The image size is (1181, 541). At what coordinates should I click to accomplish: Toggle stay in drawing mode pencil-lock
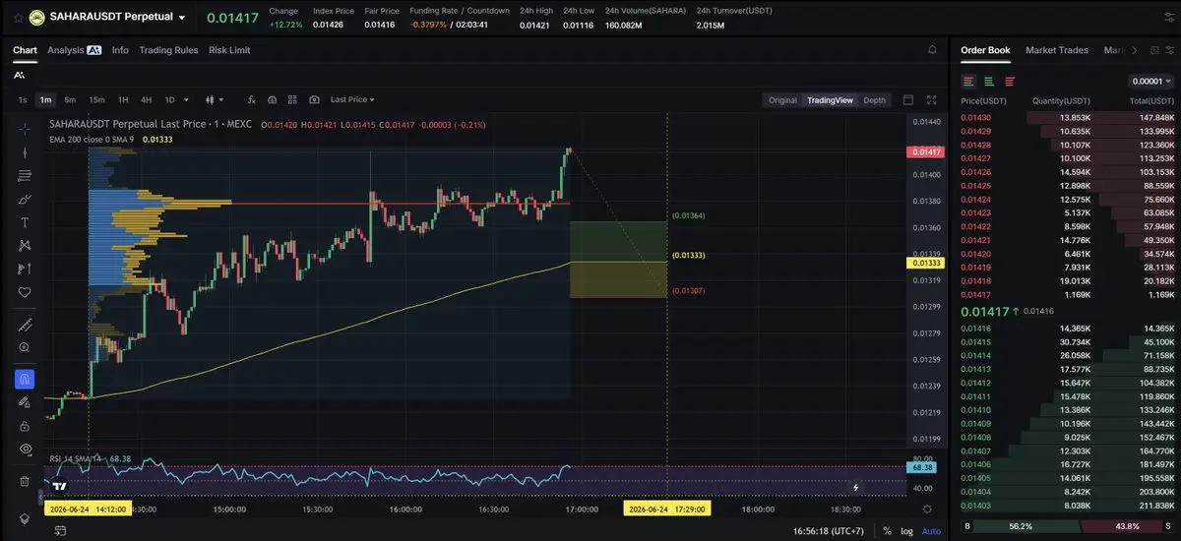25,401
